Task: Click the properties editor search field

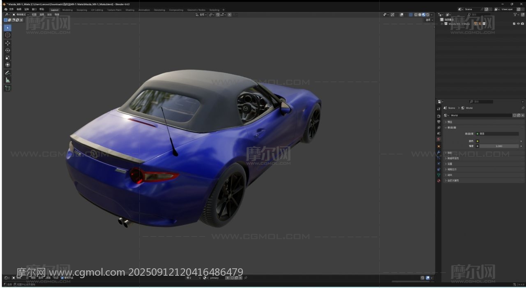Action: 481,101
